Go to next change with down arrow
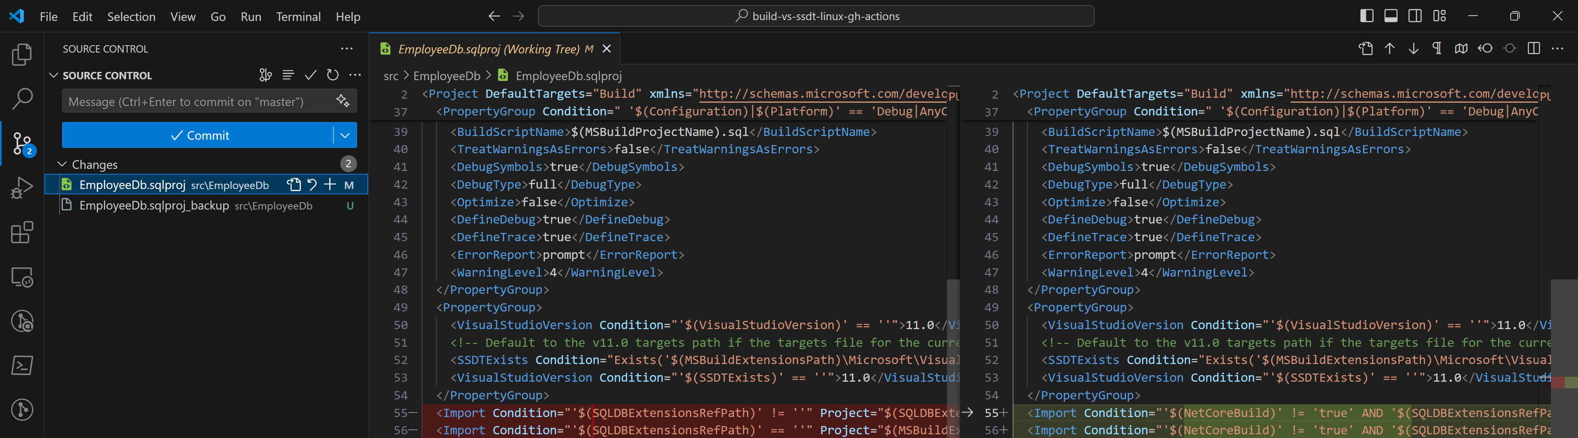The width and height of the screenshot is (1578, 438). pos(1413,48)
